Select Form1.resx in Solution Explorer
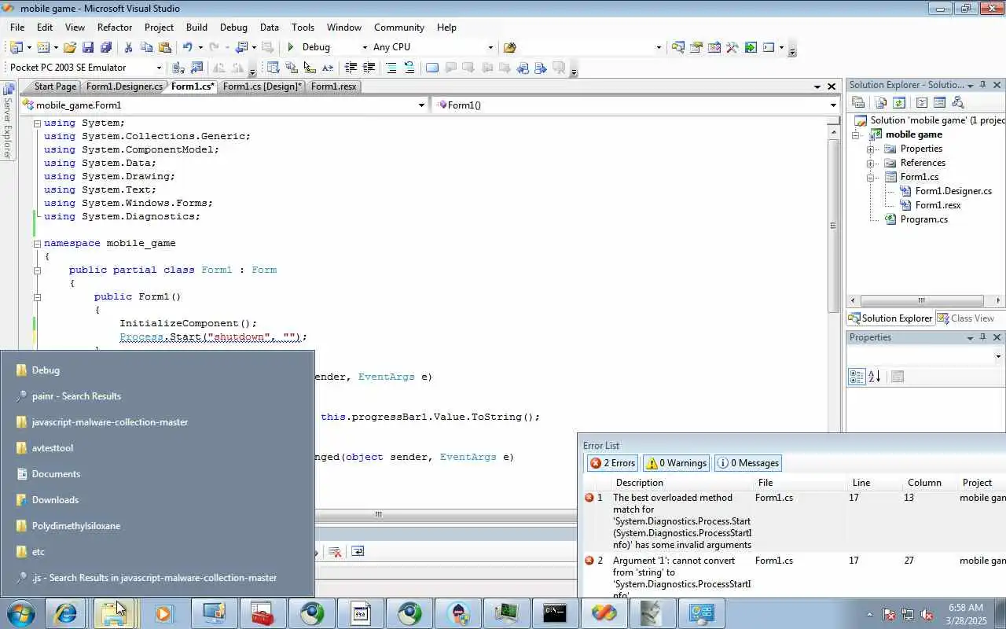The height and width of the screenshot is (629, 1006). click(x=938, y=205)
